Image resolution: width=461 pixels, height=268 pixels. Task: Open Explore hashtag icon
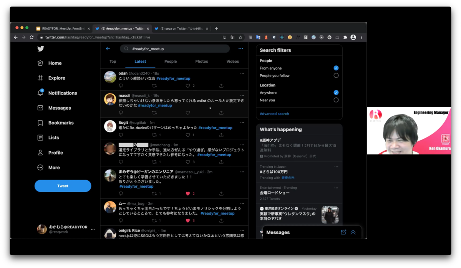coord(40,78)
